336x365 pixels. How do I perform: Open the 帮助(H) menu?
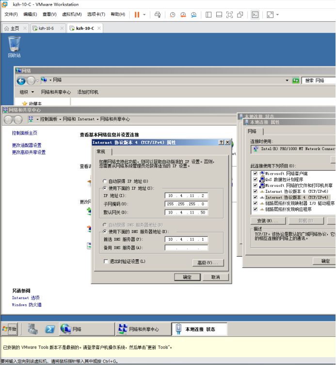pos(118,15)
